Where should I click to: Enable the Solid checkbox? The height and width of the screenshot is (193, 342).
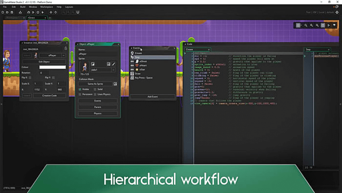[x=95, y=89]
